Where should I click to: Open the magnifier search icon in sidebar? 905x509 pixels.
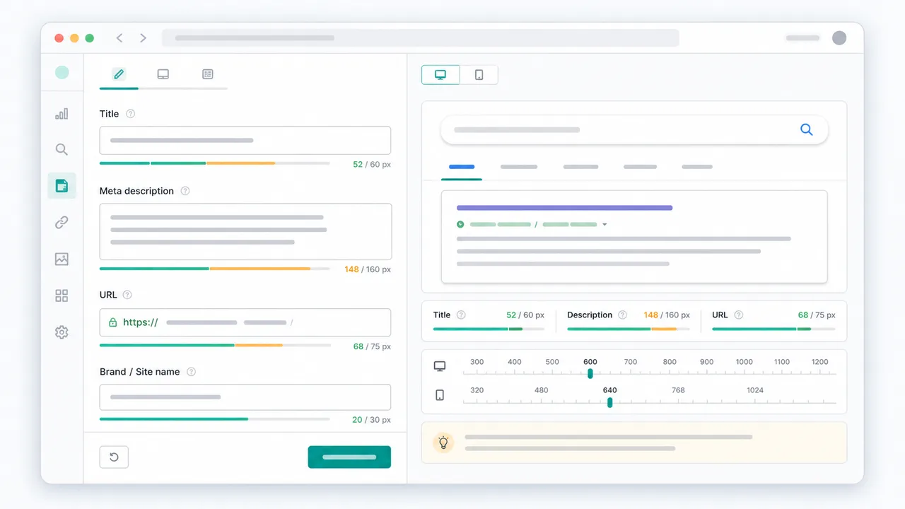62,149
